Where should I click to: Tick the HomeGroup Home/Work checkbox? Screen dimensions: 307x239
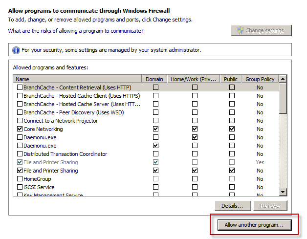tap(195, 179)
